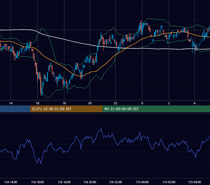The height and width of the screenshot is (185, 210).
Task: Click the 0 hour label on upper axis
Action: (x=142, y=103)
